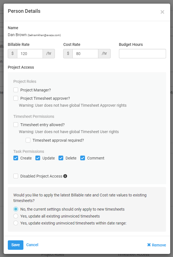Viewport: 173px width, 257px height.
Task: Select update timesheets within date range option
Action: point(16,223)
